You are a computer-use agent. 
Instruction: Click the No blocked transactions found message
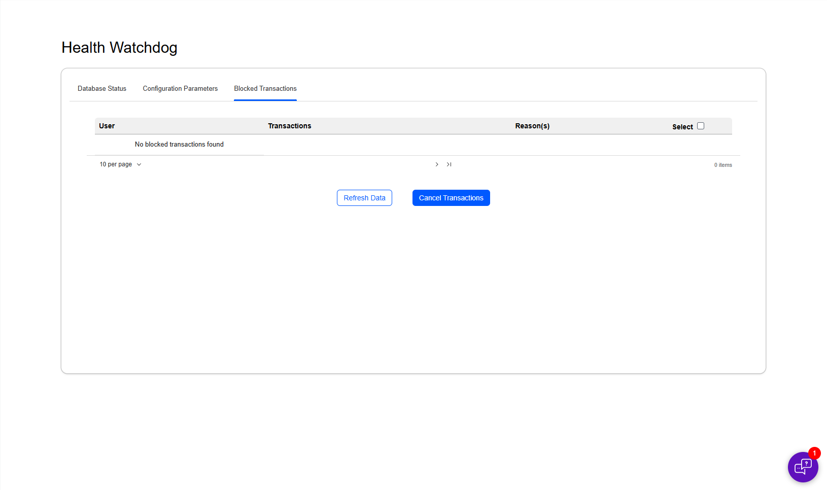tap(179, 145)
